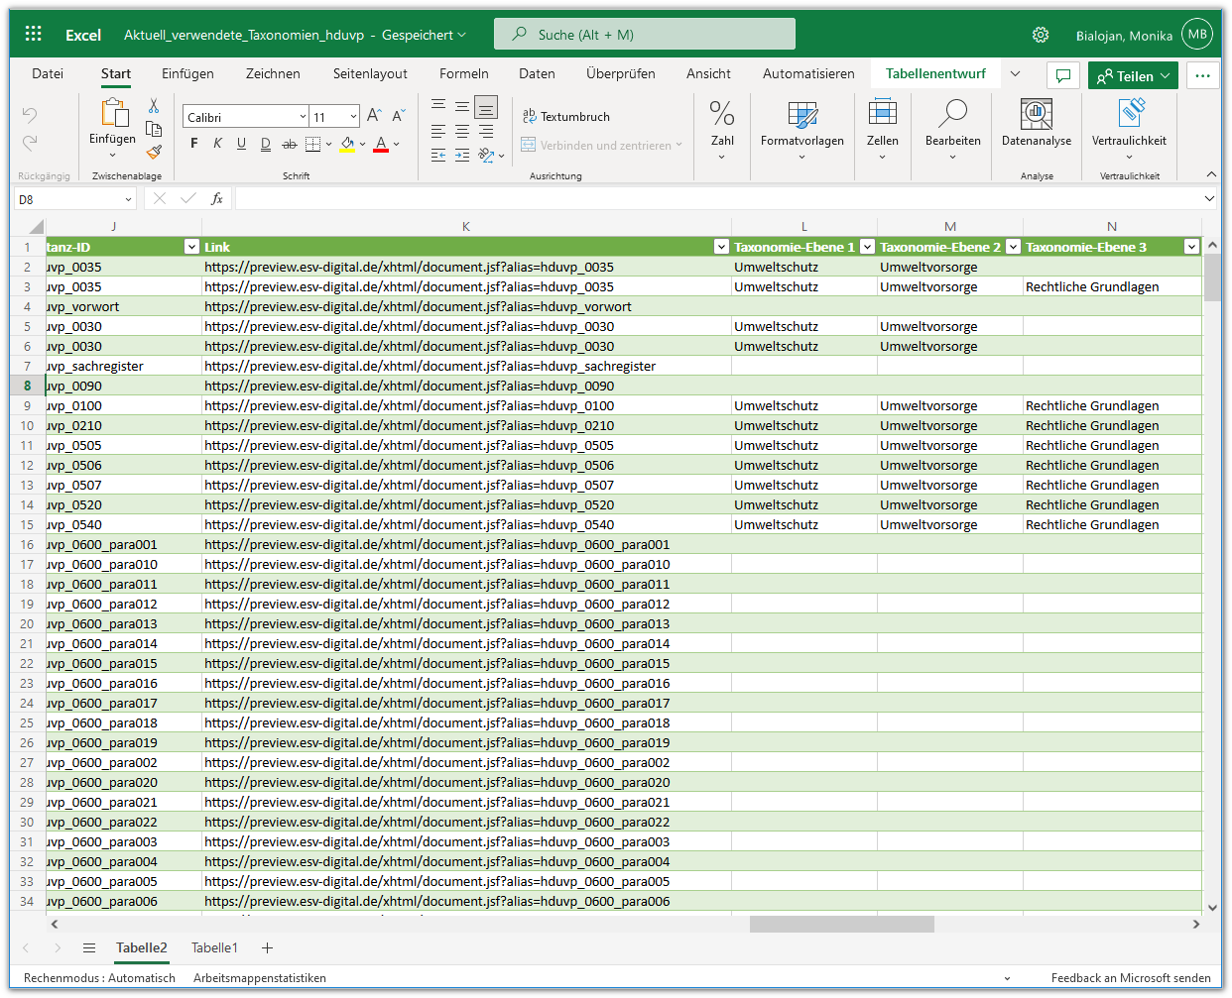This screenshot has width=1232, height=998.
Task: Switch to the Tabelle1 sheet tab
Action: pyautogui.click(x=214, y=947)
